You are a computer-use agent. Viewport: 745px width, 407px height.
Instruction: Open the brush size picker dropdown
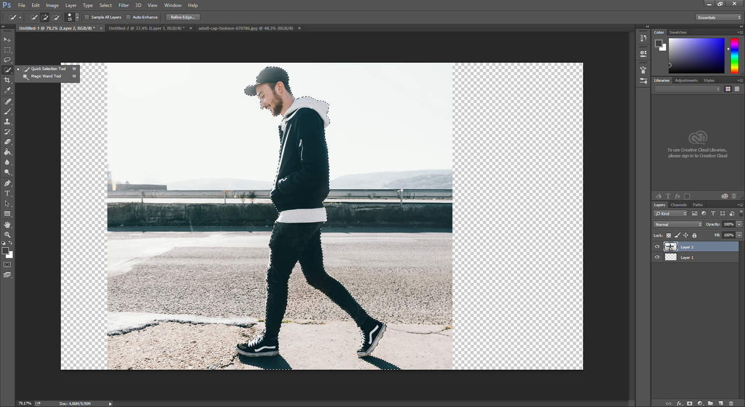pos(77,17)
